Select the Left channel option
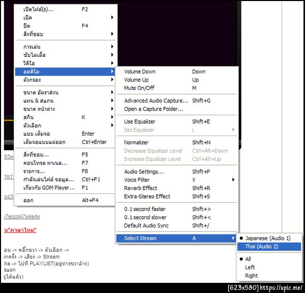Viewport: 305px width, 293px height. 269,267
